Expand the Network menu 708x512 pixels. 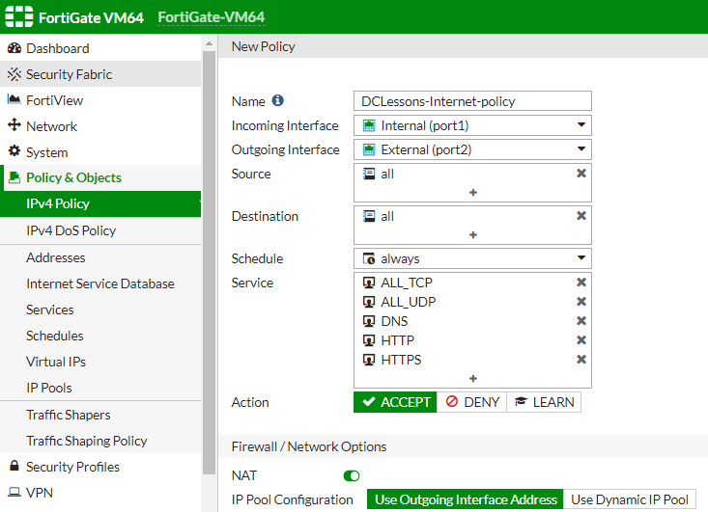pos(100,126)
